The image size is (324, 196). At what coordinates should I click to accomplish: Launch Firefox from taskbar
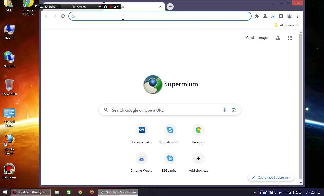coord(92,192)
